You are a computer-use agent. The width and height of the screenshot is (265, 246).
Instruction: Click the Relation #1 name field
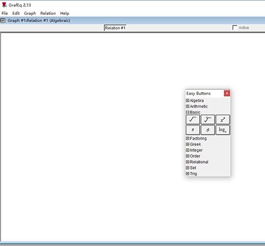click(115, 28)
